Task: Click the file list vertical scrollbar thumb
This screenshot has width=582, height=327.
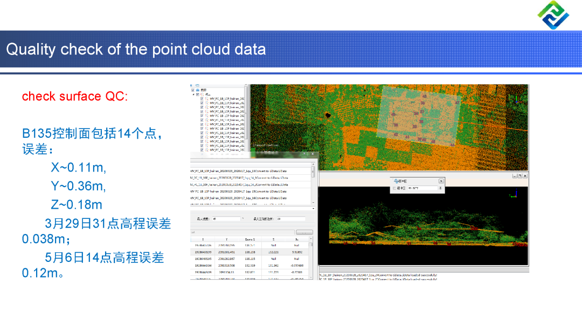Action: [x=313, y=172]
